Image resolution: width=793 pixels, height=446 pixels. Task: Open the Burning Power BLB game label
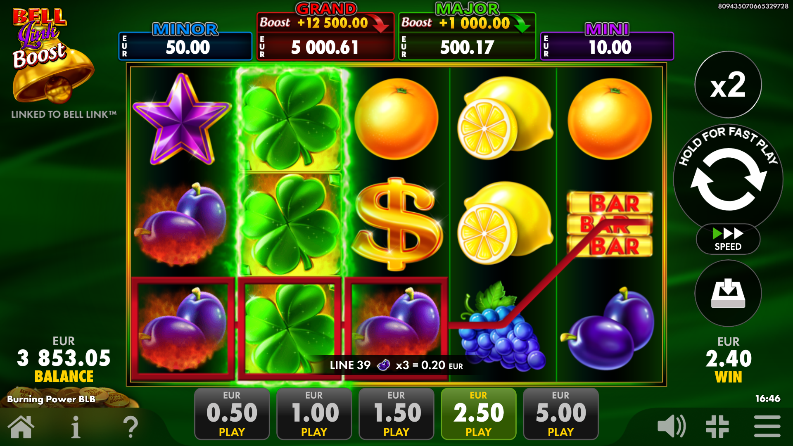coord(51,399)
